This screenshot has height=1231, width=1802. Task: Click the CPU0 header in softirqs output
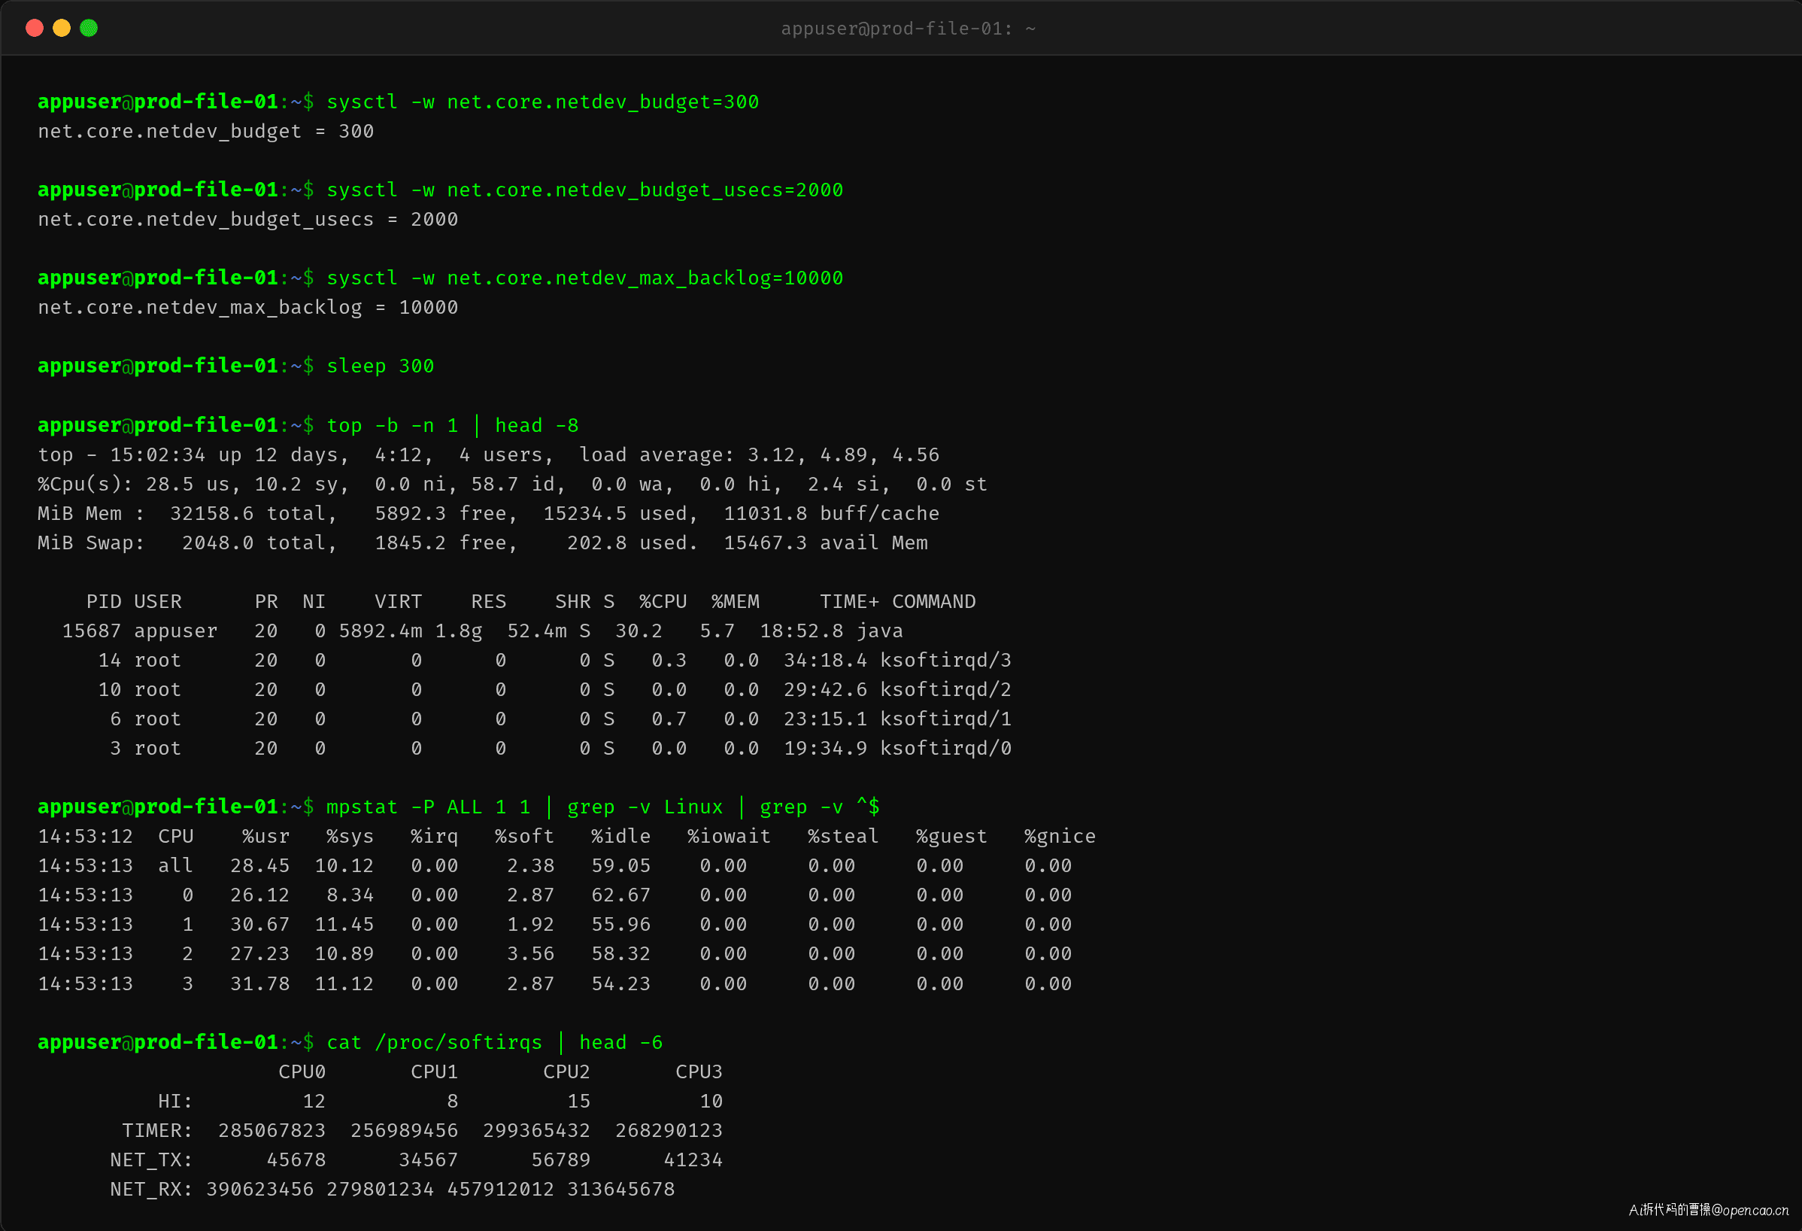click(302, 1072)
